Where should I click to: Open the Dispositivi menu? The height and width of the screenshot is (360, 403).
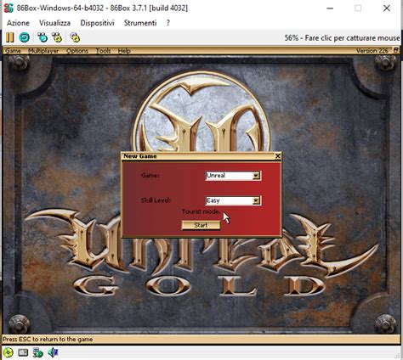coord(97,23)
